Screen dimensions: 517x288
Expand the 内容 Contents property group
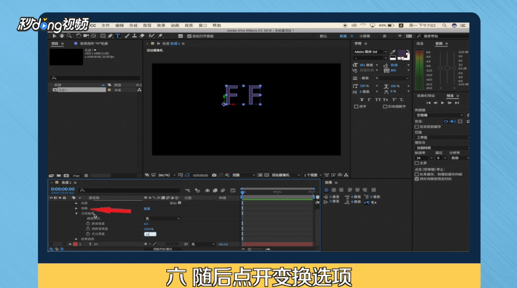pyautogui.click(x=76, y=203)
